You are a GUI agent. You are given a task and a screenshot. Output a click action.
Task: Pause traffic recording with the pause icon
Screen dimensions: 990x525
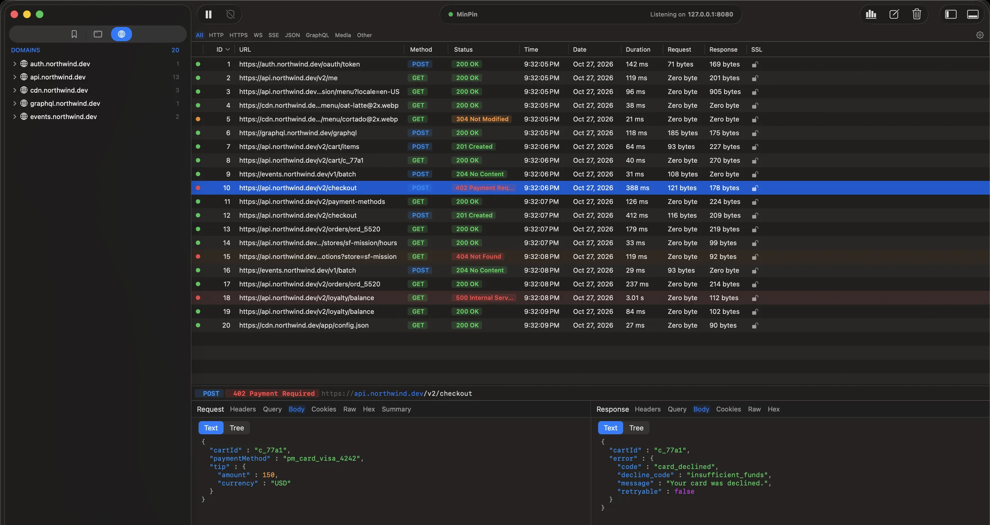[208, 14]
